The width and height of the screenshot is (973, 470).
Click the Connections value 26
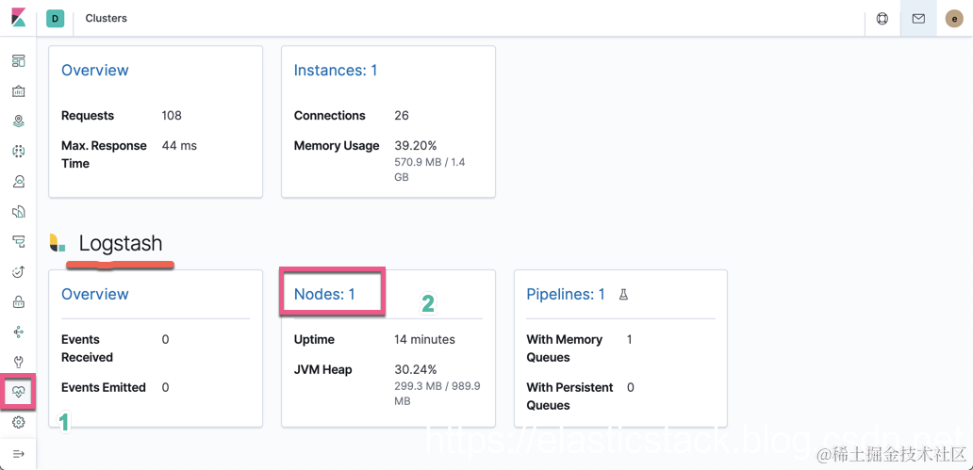tap(402, 115)
